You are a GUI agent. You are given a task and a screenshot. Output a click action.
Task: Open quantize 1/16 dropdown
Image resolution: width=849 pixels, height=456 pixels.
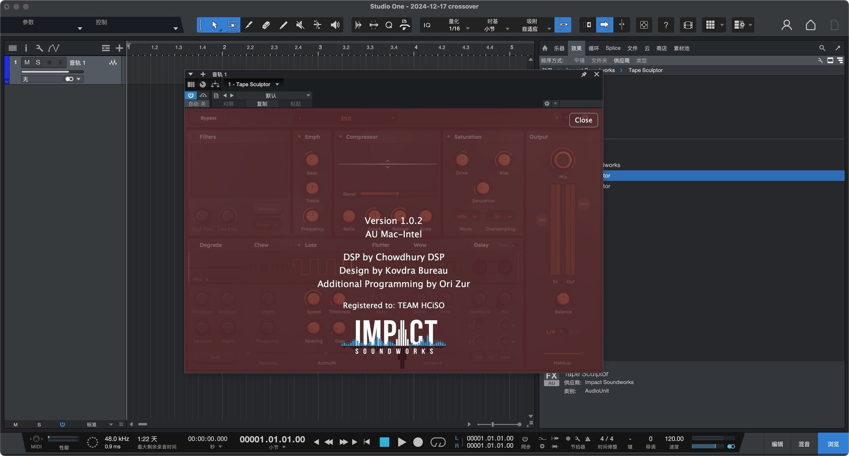pyautogui.click(x=459, y=29)
